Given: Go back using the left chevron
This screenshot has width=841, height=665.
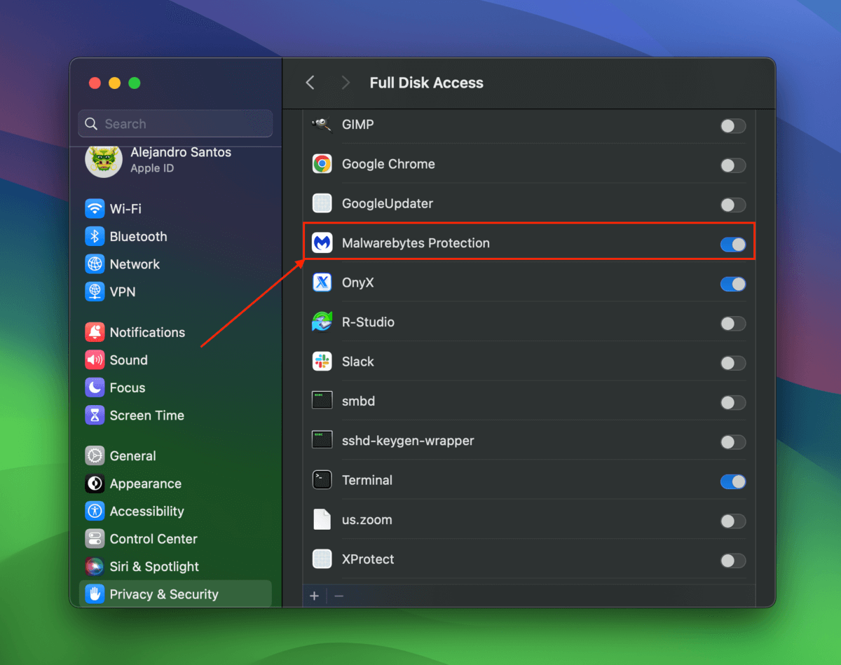Looking at the screenshot, I should pos(310,83).
